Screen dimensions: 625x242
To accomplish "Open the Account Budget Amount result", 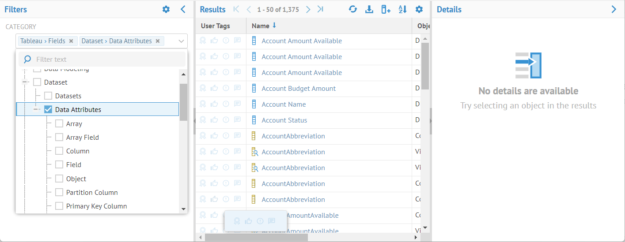I will coord(299,89).
